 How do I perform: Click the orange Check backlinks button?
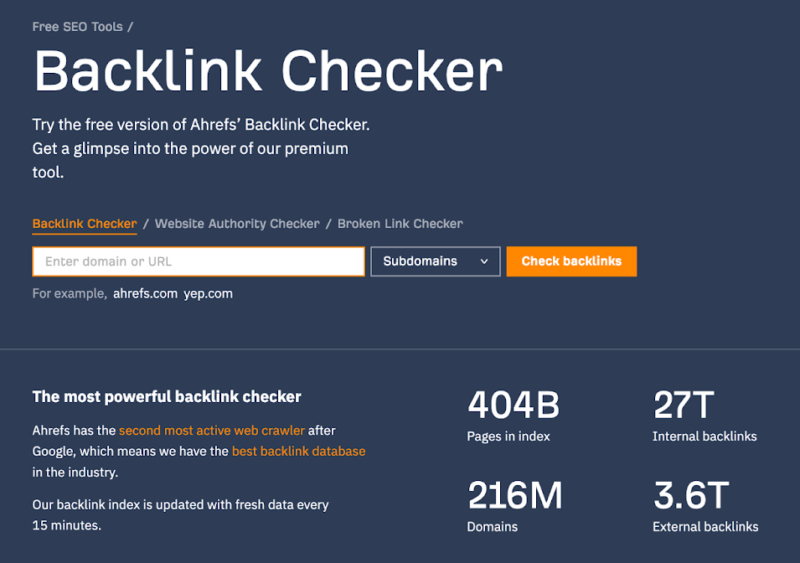pyautogui.click(x=571, y=261)
